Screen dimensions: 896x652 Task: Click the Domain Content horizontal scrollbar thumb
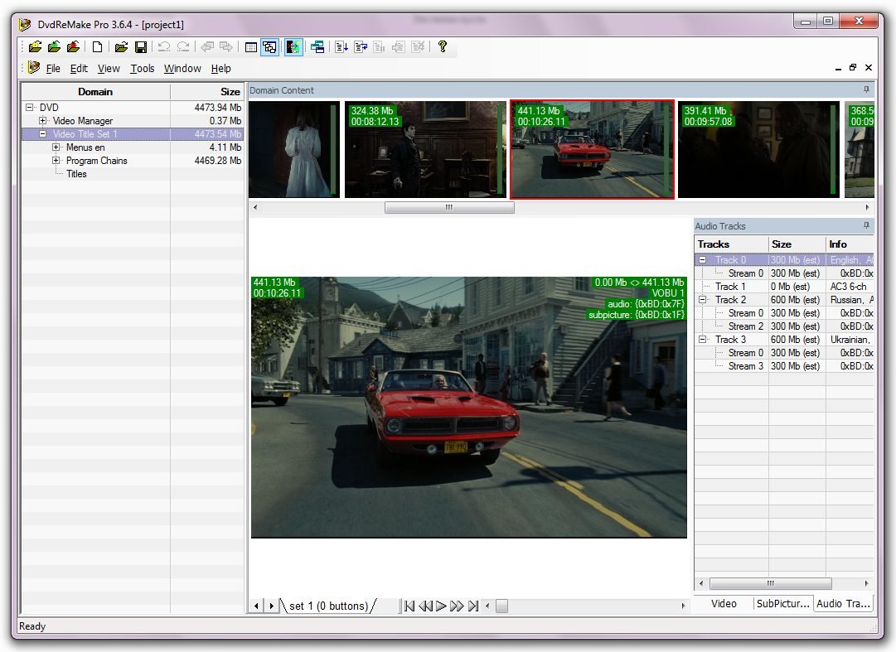coord(449,207)
